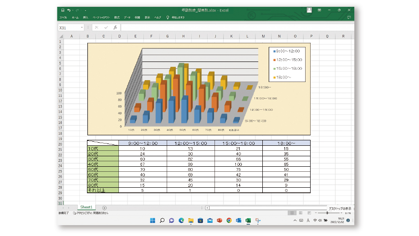This screenshot has height=236, width=419.
Task: Open Windows search from taskbar
Action: (162, 221)
